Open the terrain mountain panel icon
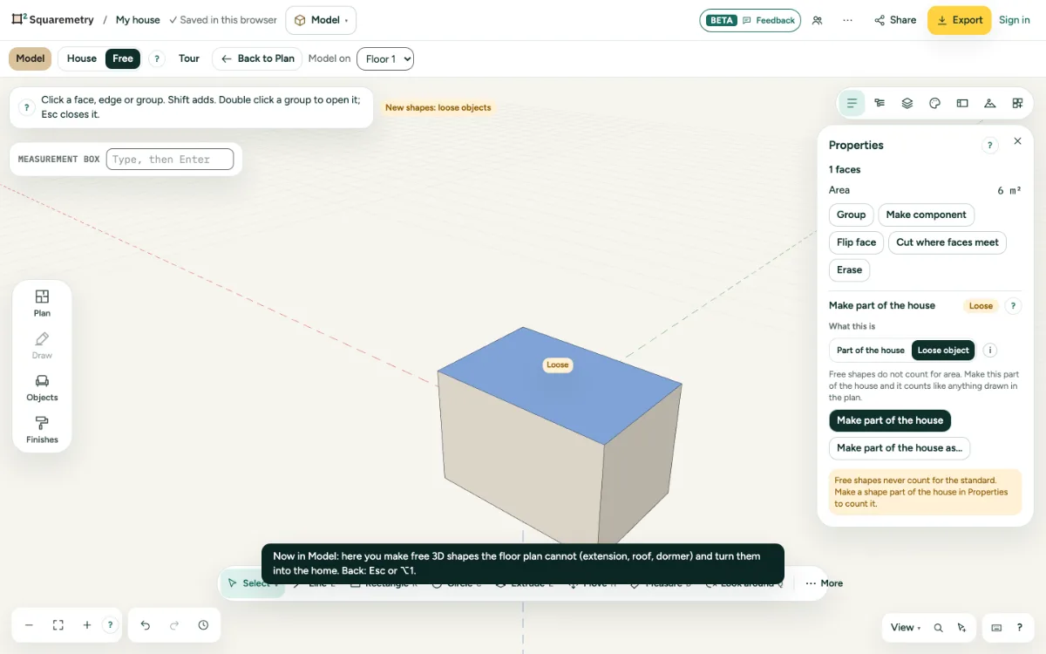 click(990, 103)
